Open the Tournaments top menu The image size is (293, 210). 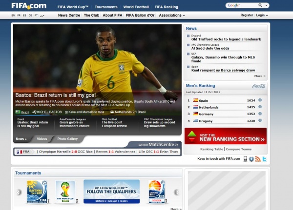(106, 7)
